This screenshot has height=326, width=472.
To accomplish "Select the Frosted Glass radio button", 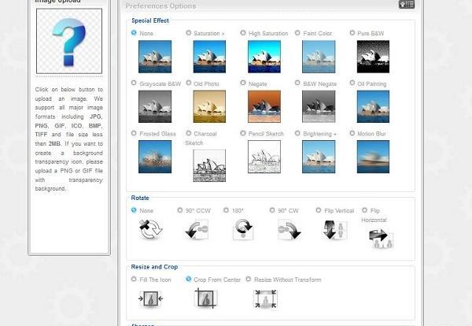I will (134, 133).
